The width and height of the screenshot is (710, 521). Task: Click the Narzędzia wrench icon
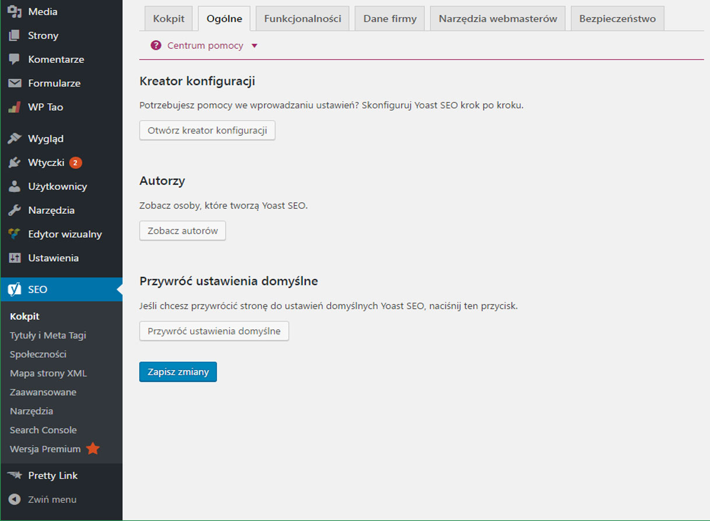click(15, 210)
